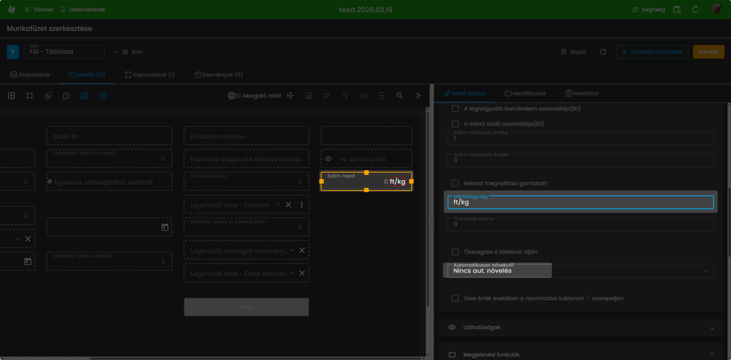This screenshot has width=731, height=360.
Task: Click the align top icon
Action: point(345,96)
